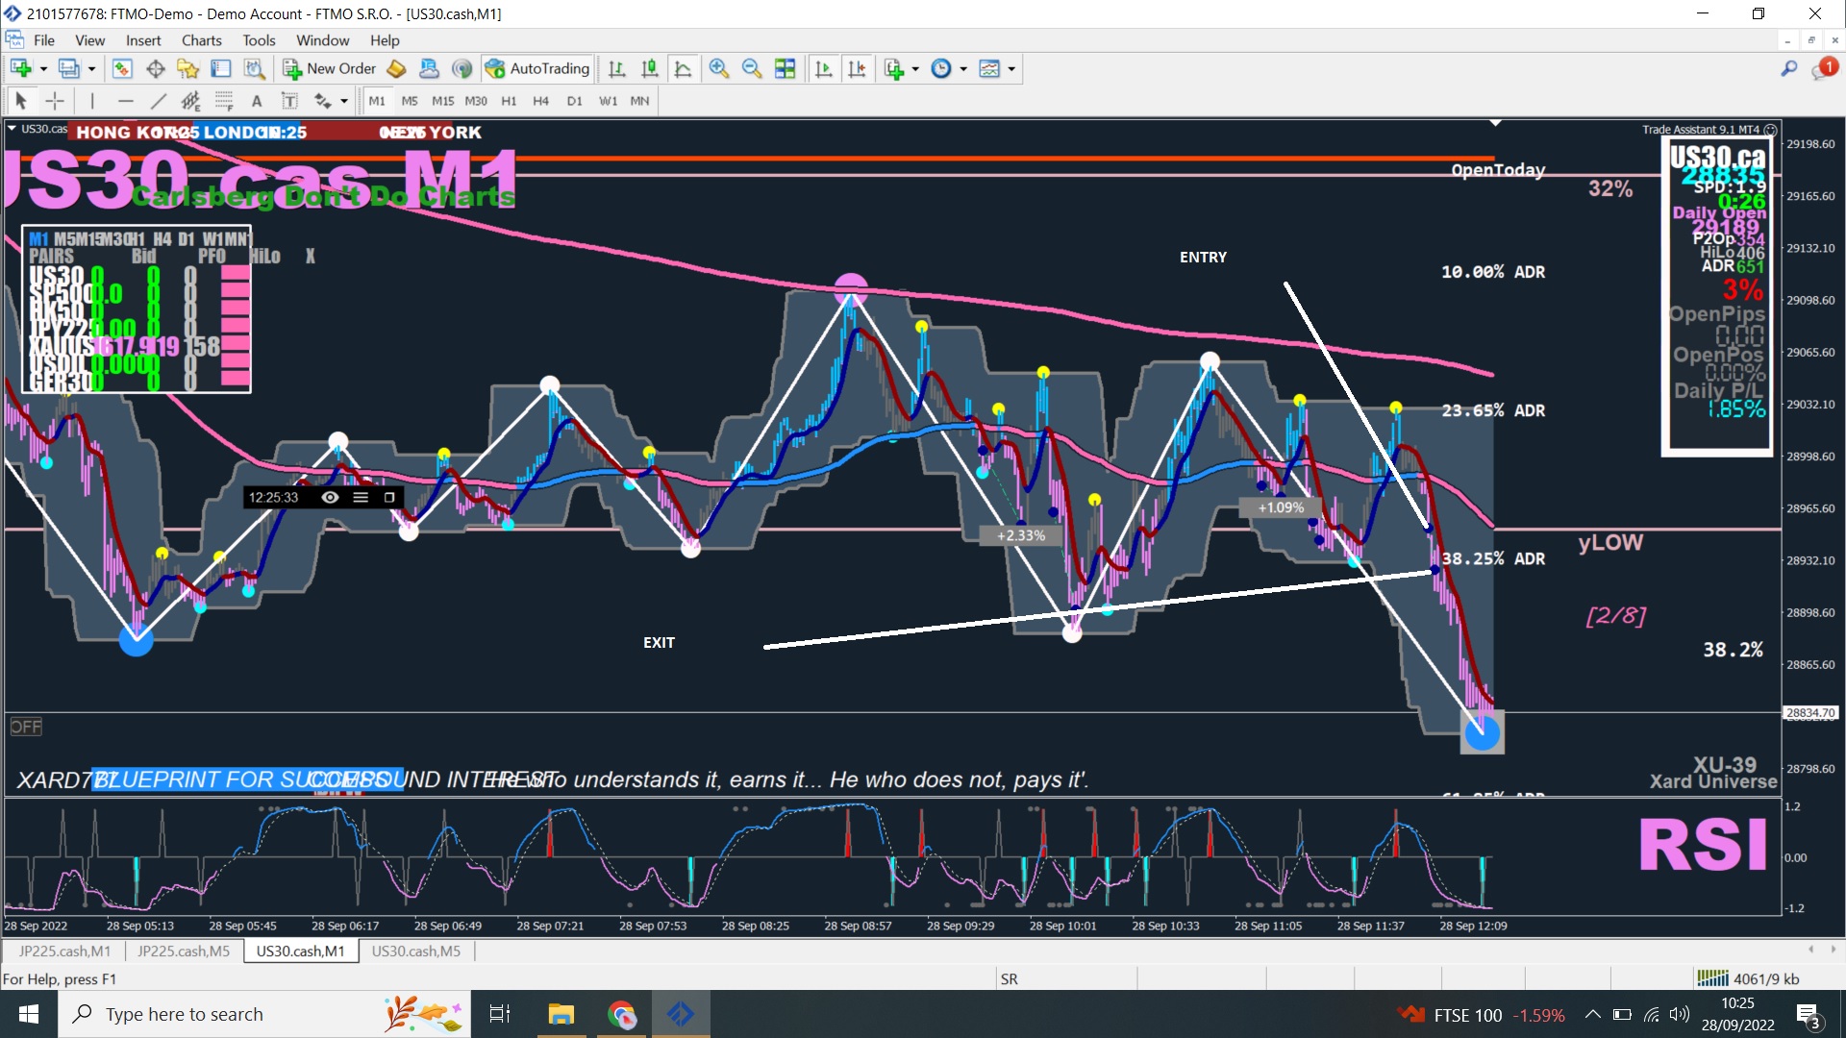Click the zoom out magnifier icon
Image resolution: width=1846 pixels, height=1038 pixels.
tap(752, 68)
